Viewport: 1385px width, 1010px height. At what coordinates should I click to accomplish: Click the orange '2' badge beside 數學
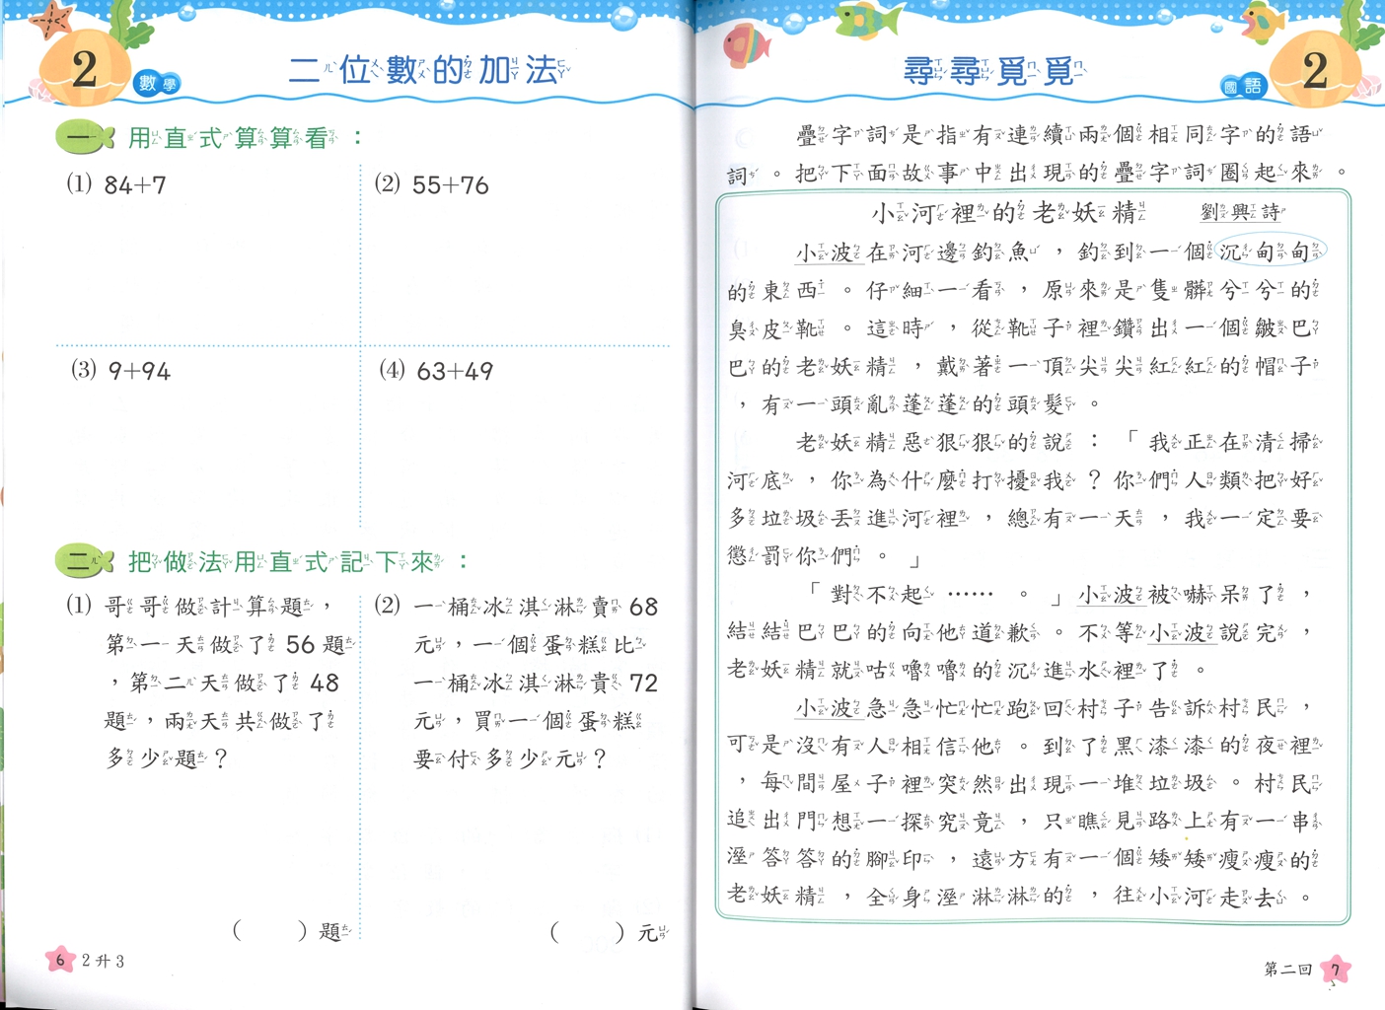tap(85, 69)
